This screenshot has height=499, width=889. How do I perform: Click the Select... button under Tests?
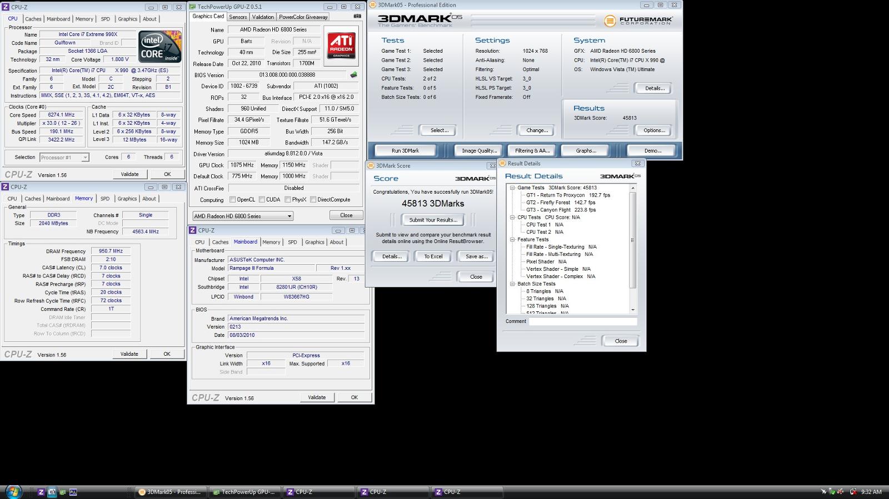[439, 130]
